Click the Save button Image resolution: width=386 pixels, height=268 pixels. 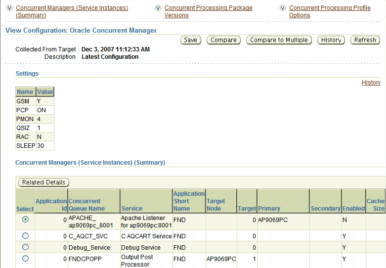point(191,40)
